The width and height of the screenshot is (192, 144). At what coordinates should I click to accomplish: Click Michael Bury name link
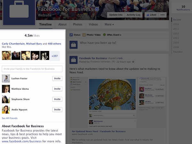[x=34, y=44]
